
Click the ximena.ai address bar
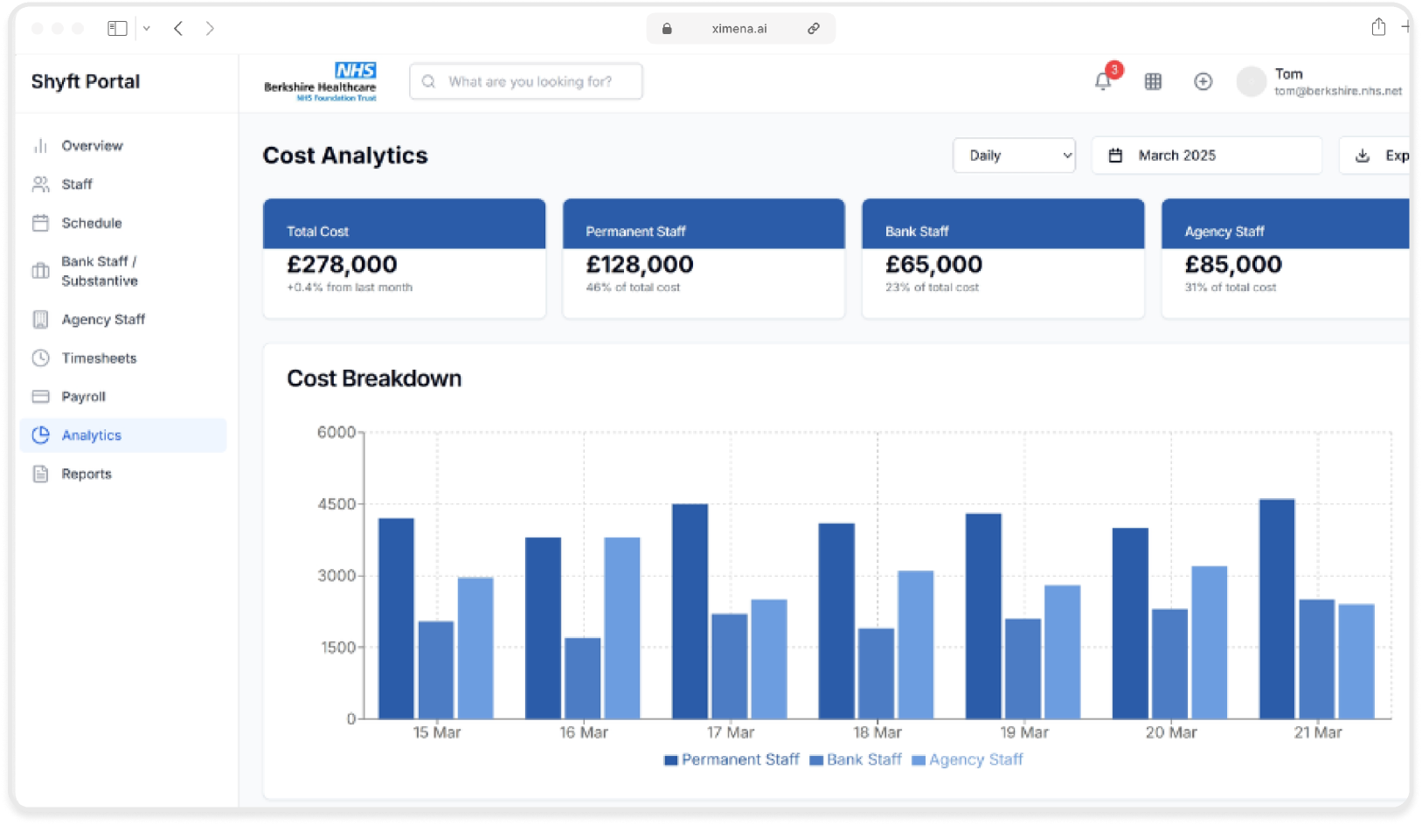740,29
